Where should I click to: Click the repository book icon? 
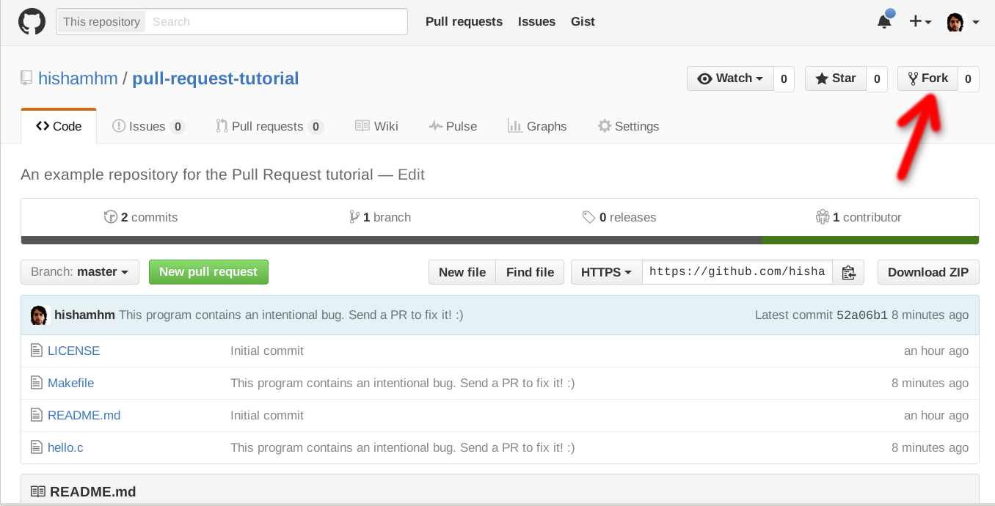pyautogui.click(x=27, y=78)
